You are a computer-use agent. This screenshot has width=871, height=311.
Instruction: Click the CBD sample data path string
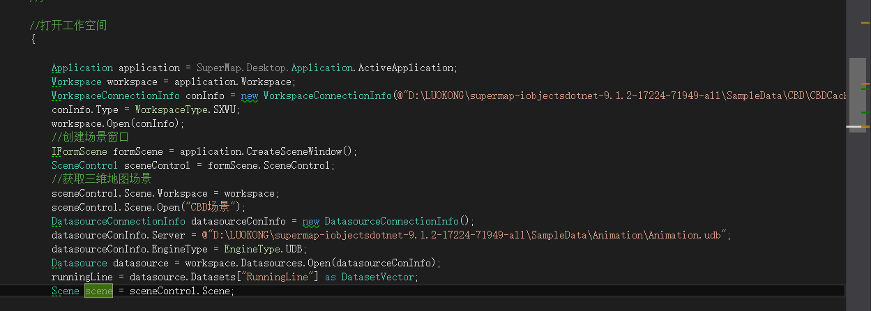pos(621,96)
